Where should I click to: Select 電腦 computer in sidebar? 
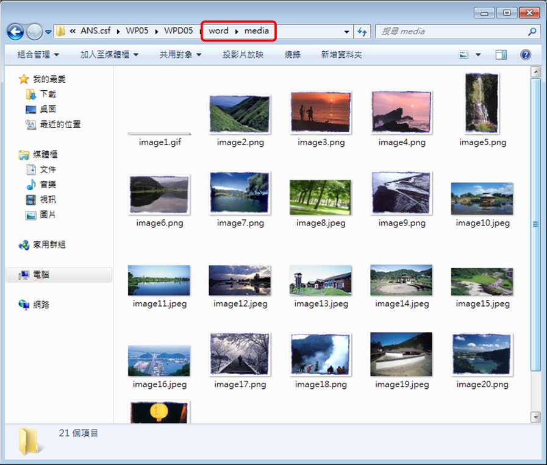pos(59,275)
